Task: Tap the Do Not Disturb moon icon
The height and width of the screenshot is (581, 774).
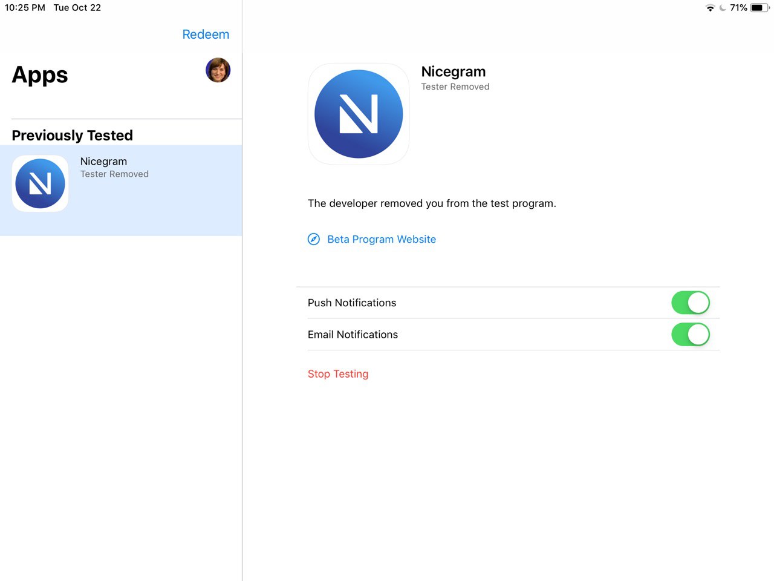Action: click(723, 8)
